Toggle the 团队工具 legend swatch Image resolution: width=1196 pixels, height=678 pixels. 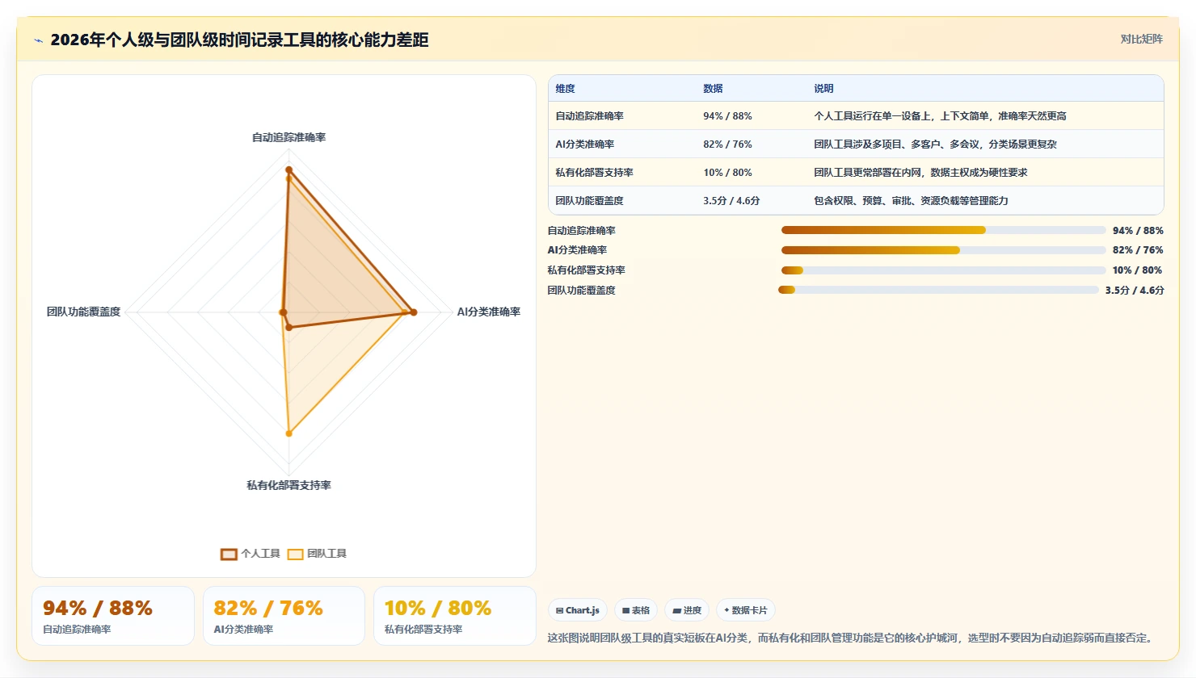tap(295, 554)
